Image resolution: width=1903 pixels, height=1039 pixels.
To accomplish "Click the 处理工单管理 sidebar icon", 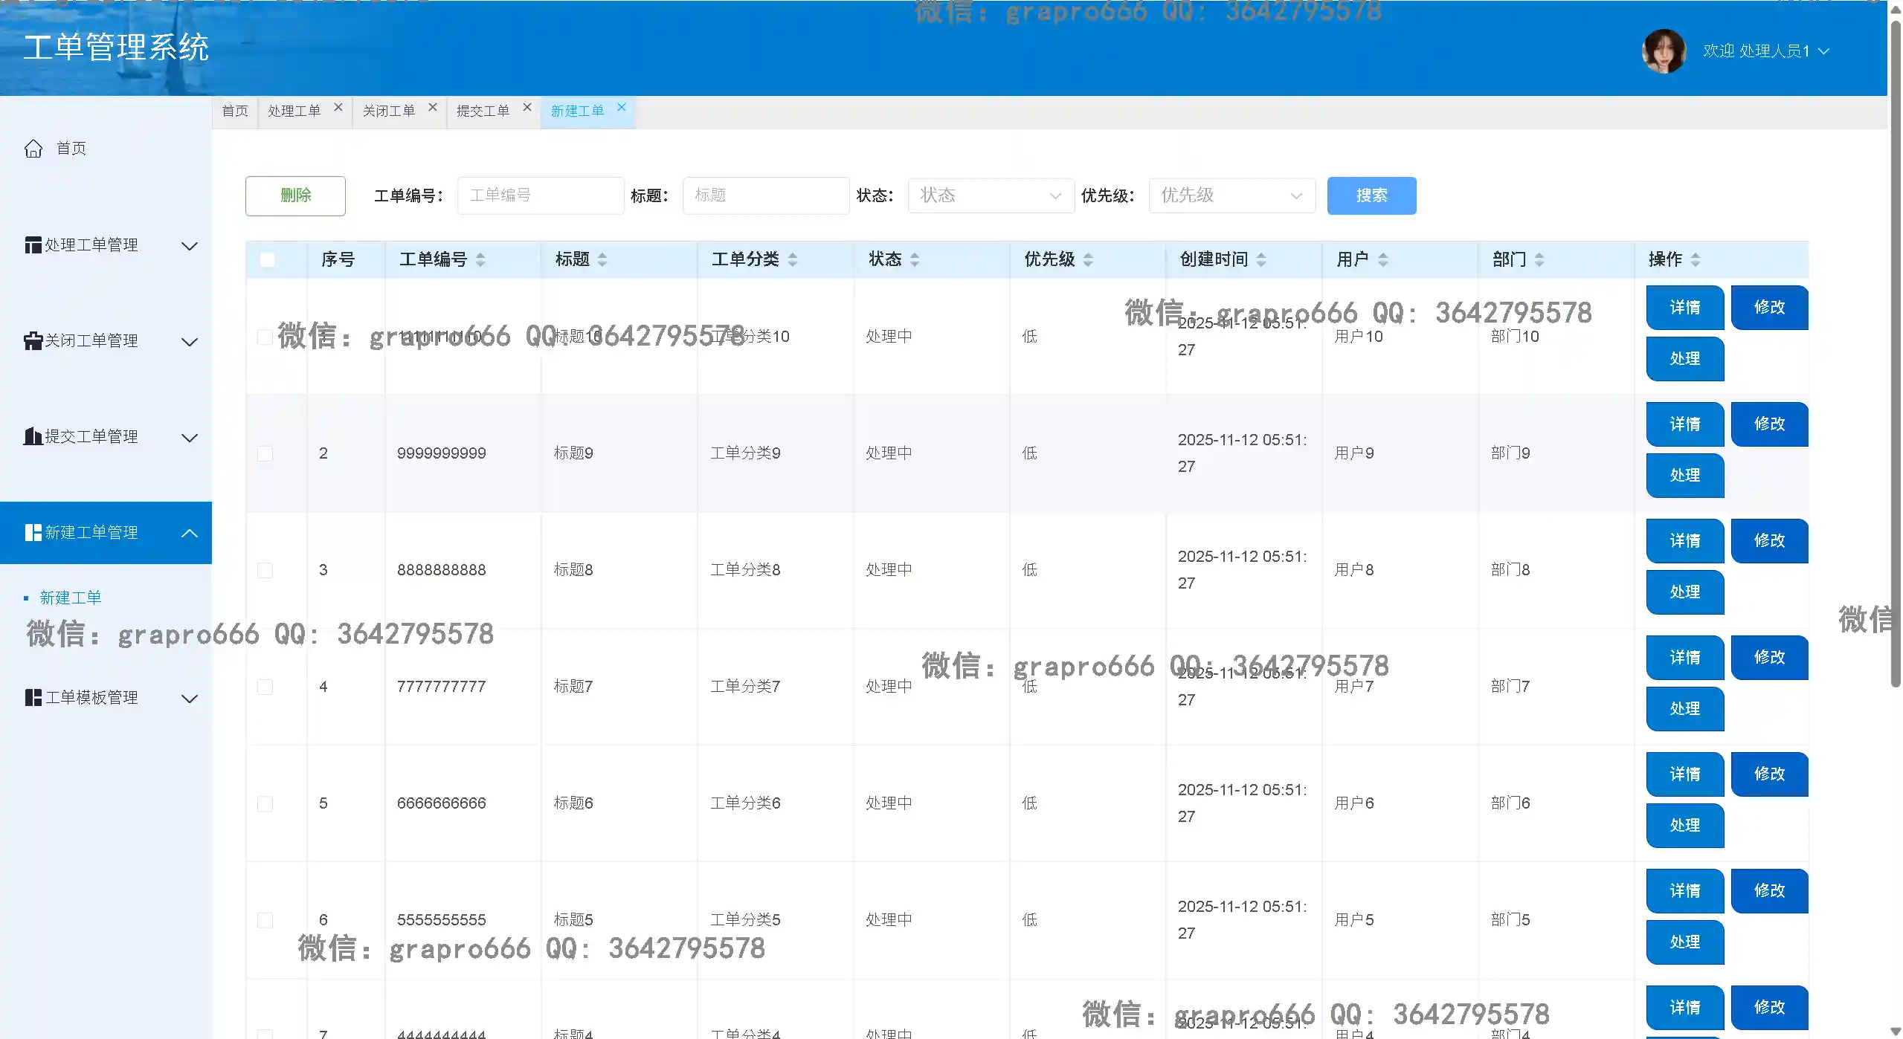I will (x=33, y=245).
